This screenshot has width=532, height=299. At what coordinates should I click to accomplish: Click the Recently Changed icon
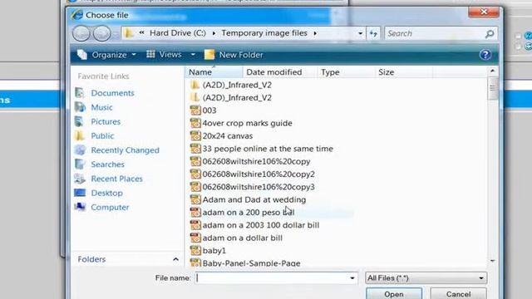[x=80, y=149]
